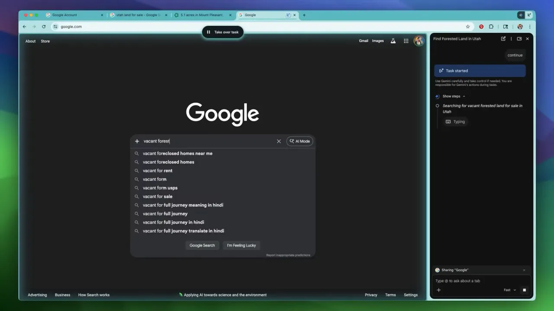Collapse the Show steps section
The width and height of the screenshot is (554, 311).
(454, 96)
